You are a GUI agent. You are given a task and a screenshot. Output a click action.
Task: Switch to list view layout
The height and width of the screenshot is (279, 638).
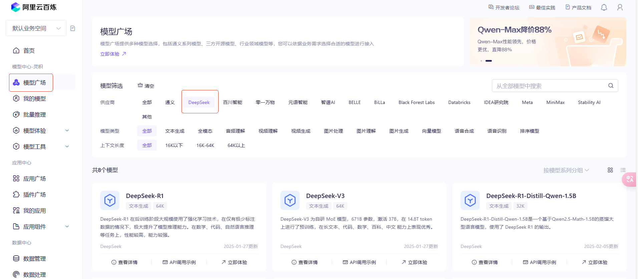click(x=623, y=170)
